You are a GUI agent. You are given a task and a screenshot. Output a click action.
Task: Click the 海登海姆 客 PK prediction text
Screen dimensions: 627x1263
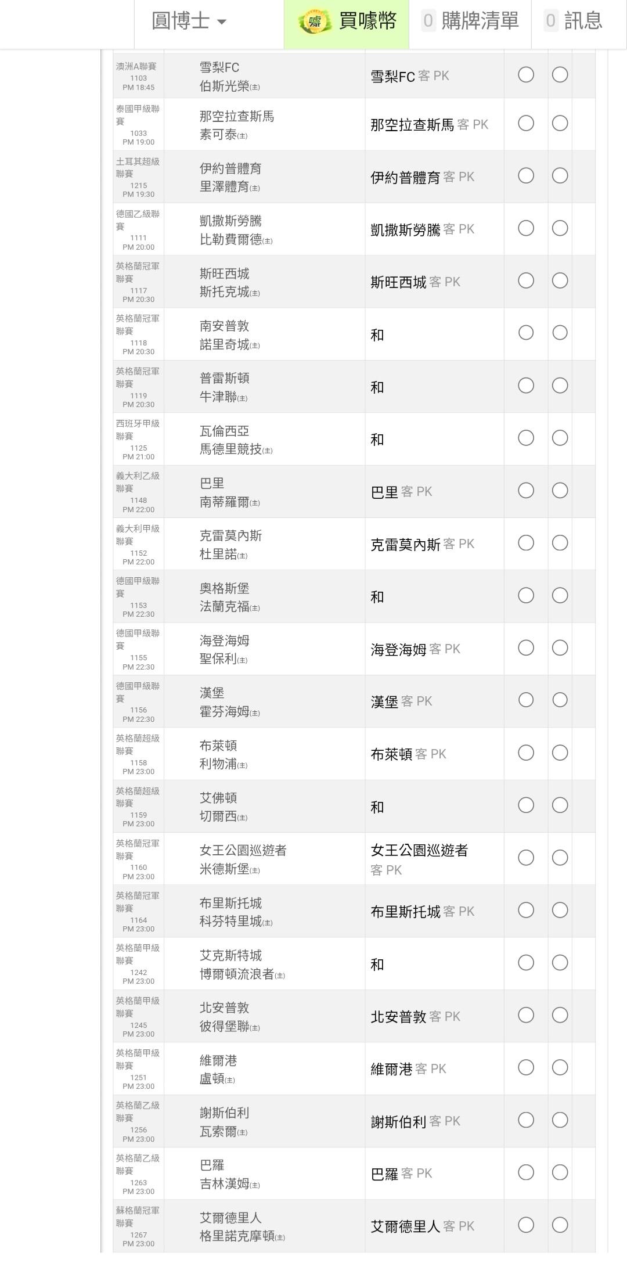point(415,649)
